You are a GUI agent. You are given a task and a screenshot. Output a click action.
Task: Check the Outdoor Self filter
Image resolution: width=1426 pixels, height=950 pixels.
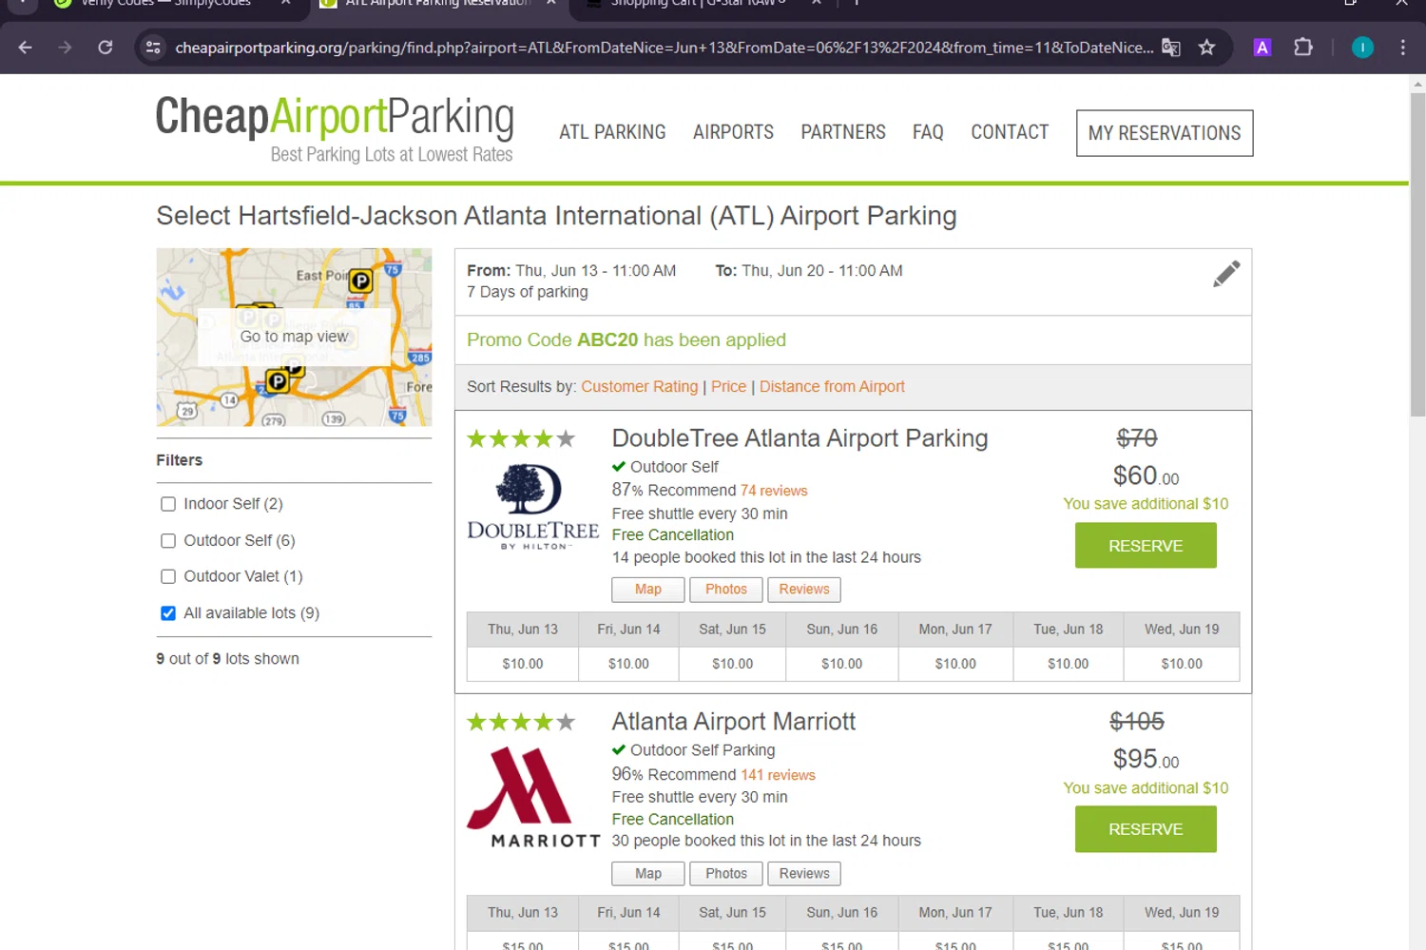tap(168, 541)
